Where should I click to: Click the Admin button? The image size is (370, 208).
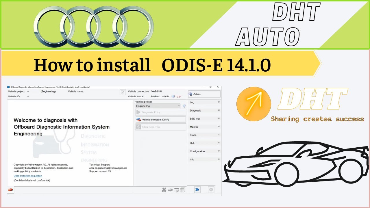point(204,94)
